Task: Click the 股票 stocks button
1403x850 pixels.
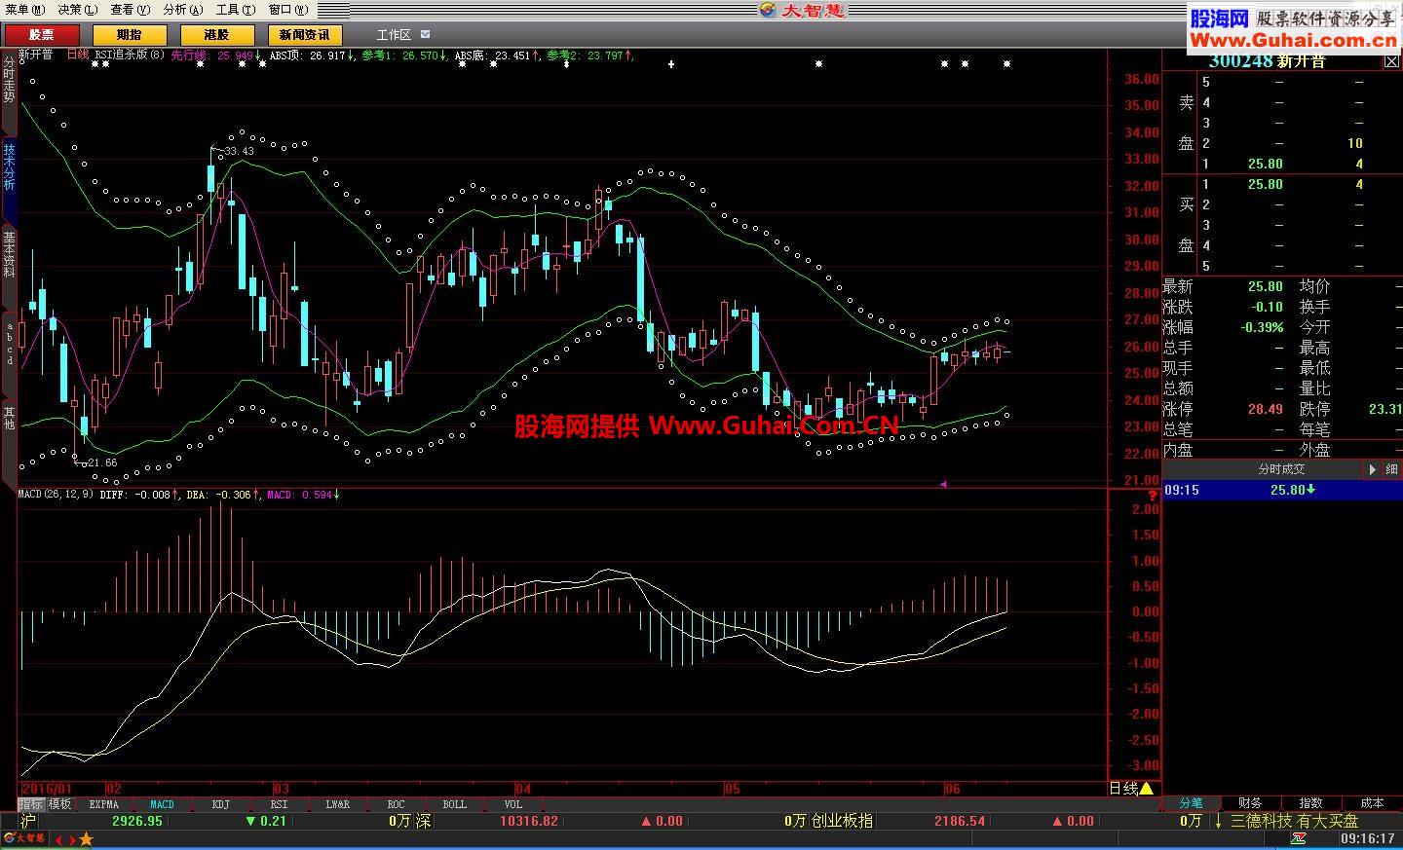Action: tap(41, 35)
